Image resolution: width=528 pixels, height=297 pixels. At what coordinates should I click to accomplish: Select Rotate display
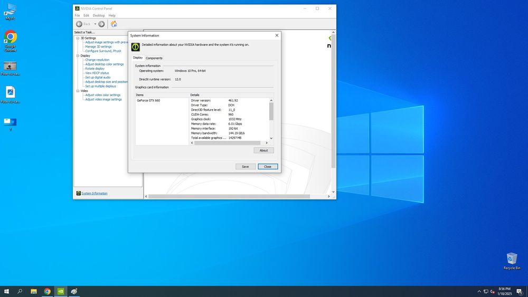(95, 69)
